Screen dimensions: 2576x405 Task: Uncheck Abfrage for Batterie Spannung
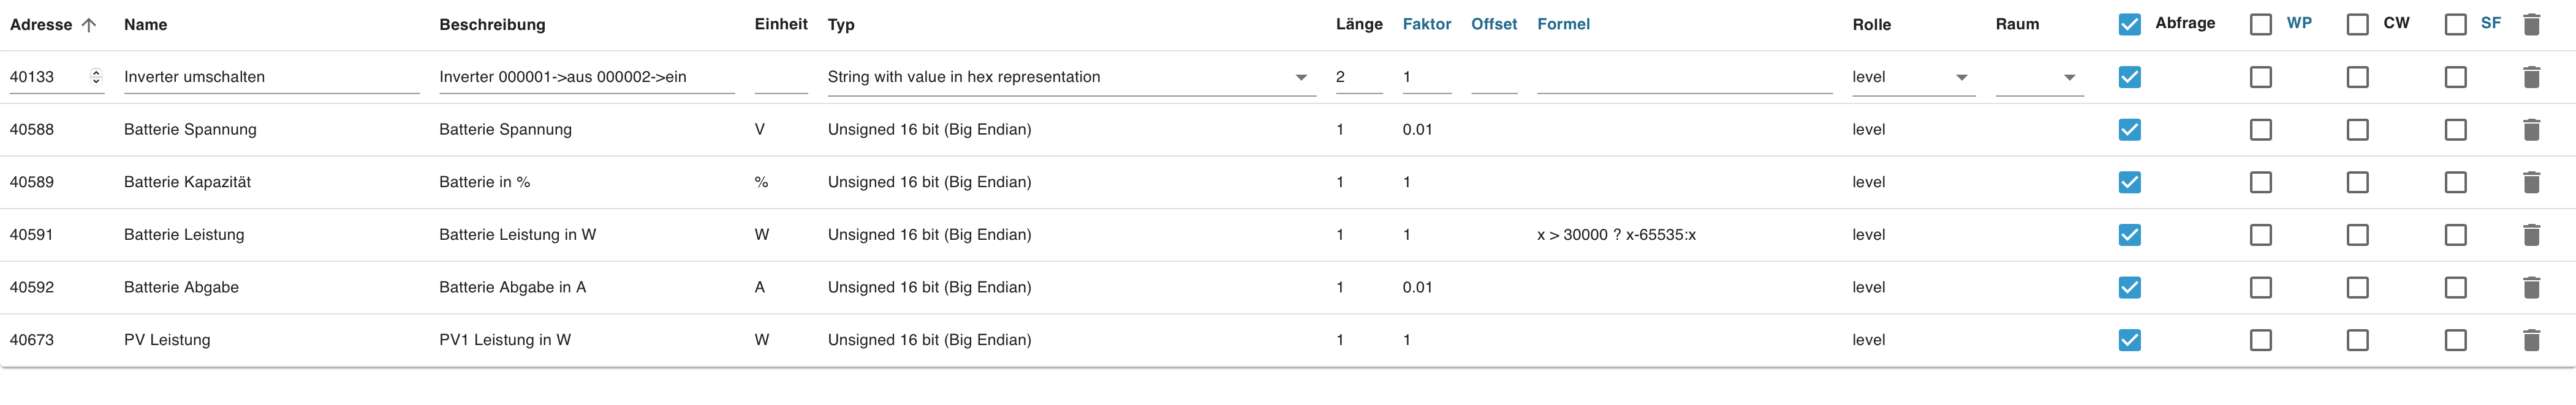click(x=2130, y=130)
